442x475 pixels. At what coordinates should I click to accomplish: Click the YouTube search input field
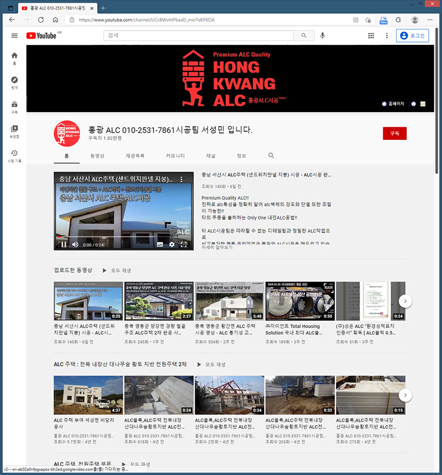[199, 36]
